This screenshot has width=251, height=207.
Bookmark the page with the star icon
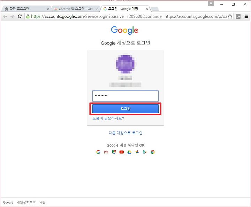click(230, 16)
